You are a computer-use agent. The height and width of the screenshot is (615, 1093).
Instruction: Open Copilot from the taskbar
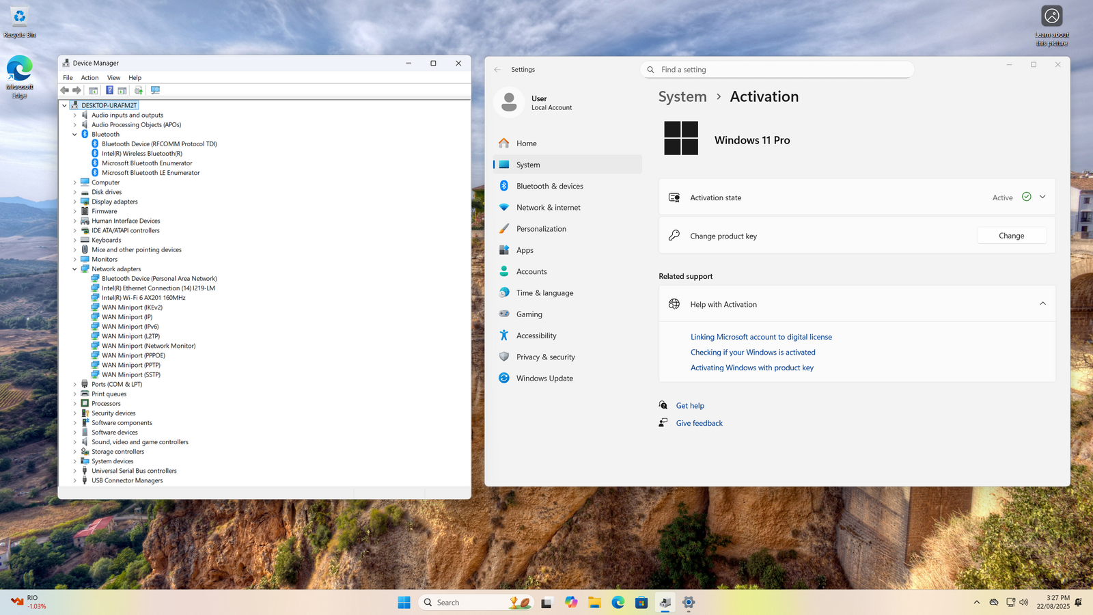571,602
